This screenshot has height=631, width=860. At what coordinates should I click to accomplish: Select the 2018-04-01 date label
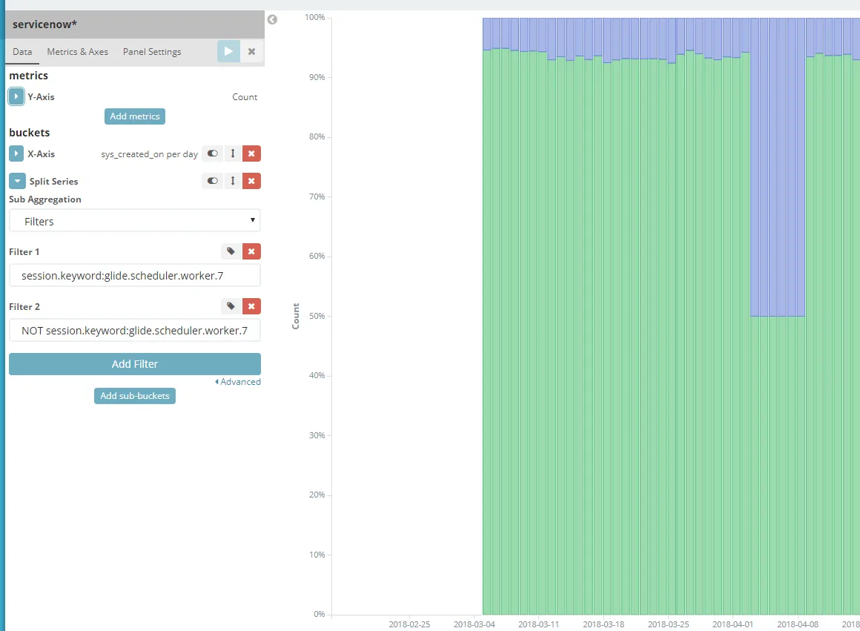pyautogui.click(x=732, y=624)
